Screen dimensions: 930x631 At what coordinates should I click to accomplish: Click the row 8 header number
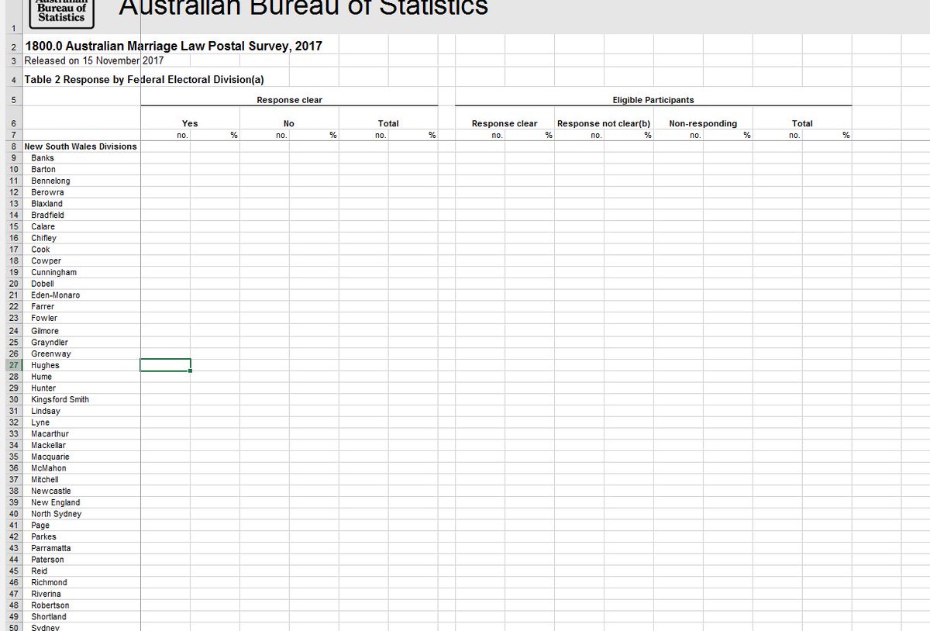tap(14, 147)
